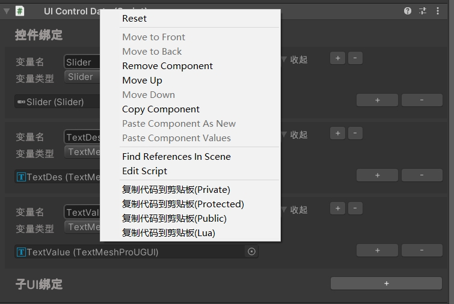Viewport: 454px width, 304px height.
Task: Click the Slider object type icon
Action: [x=21, y=102]
